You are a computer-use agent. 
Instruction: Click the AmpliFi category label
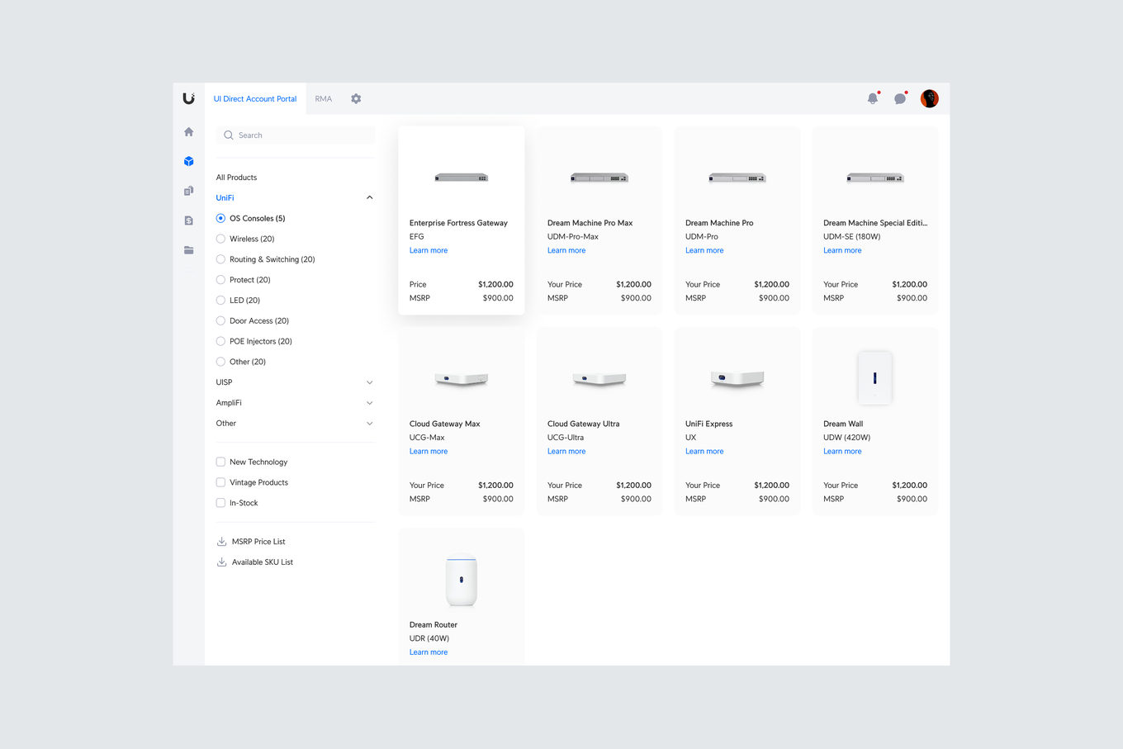(x=229, y=403)
